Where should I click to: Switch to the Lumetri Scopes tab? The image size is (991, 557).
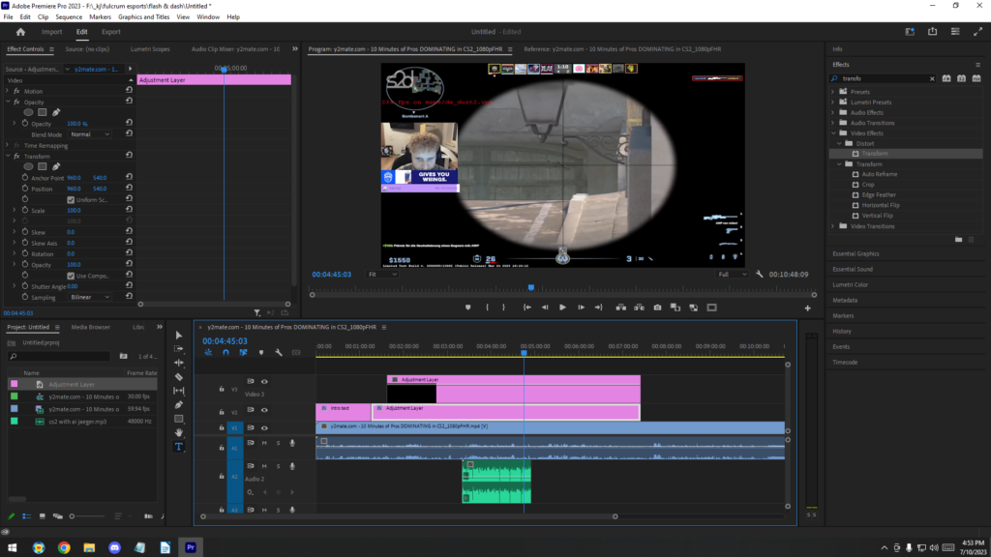coord(149,48)
